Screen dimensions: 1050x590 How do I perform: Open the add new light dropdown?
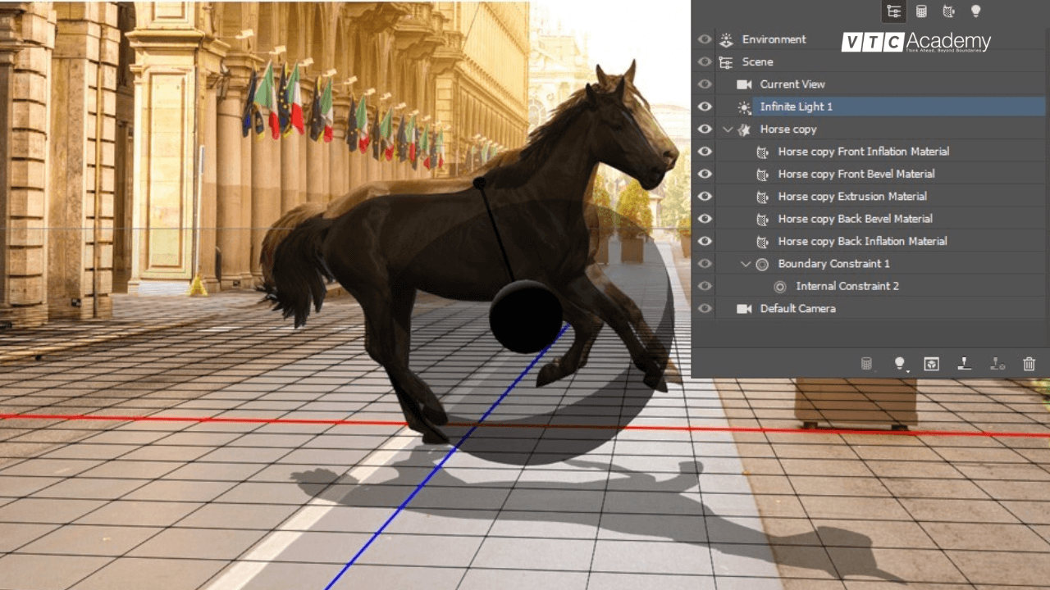coord(900,364)
